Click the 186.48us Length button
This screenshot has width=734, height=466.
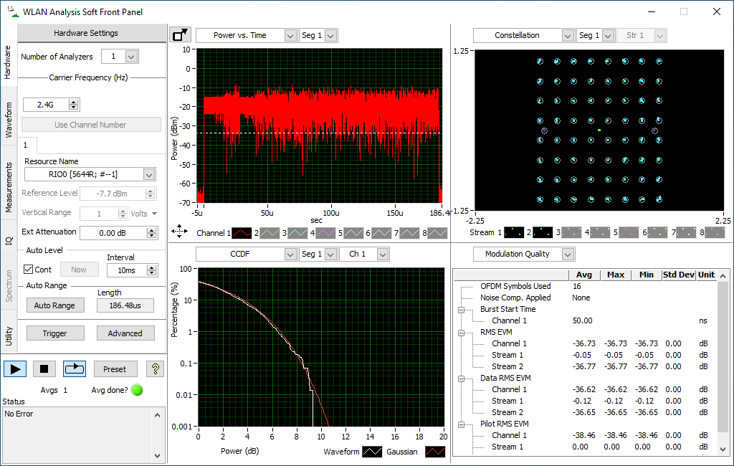click(125, 305)
